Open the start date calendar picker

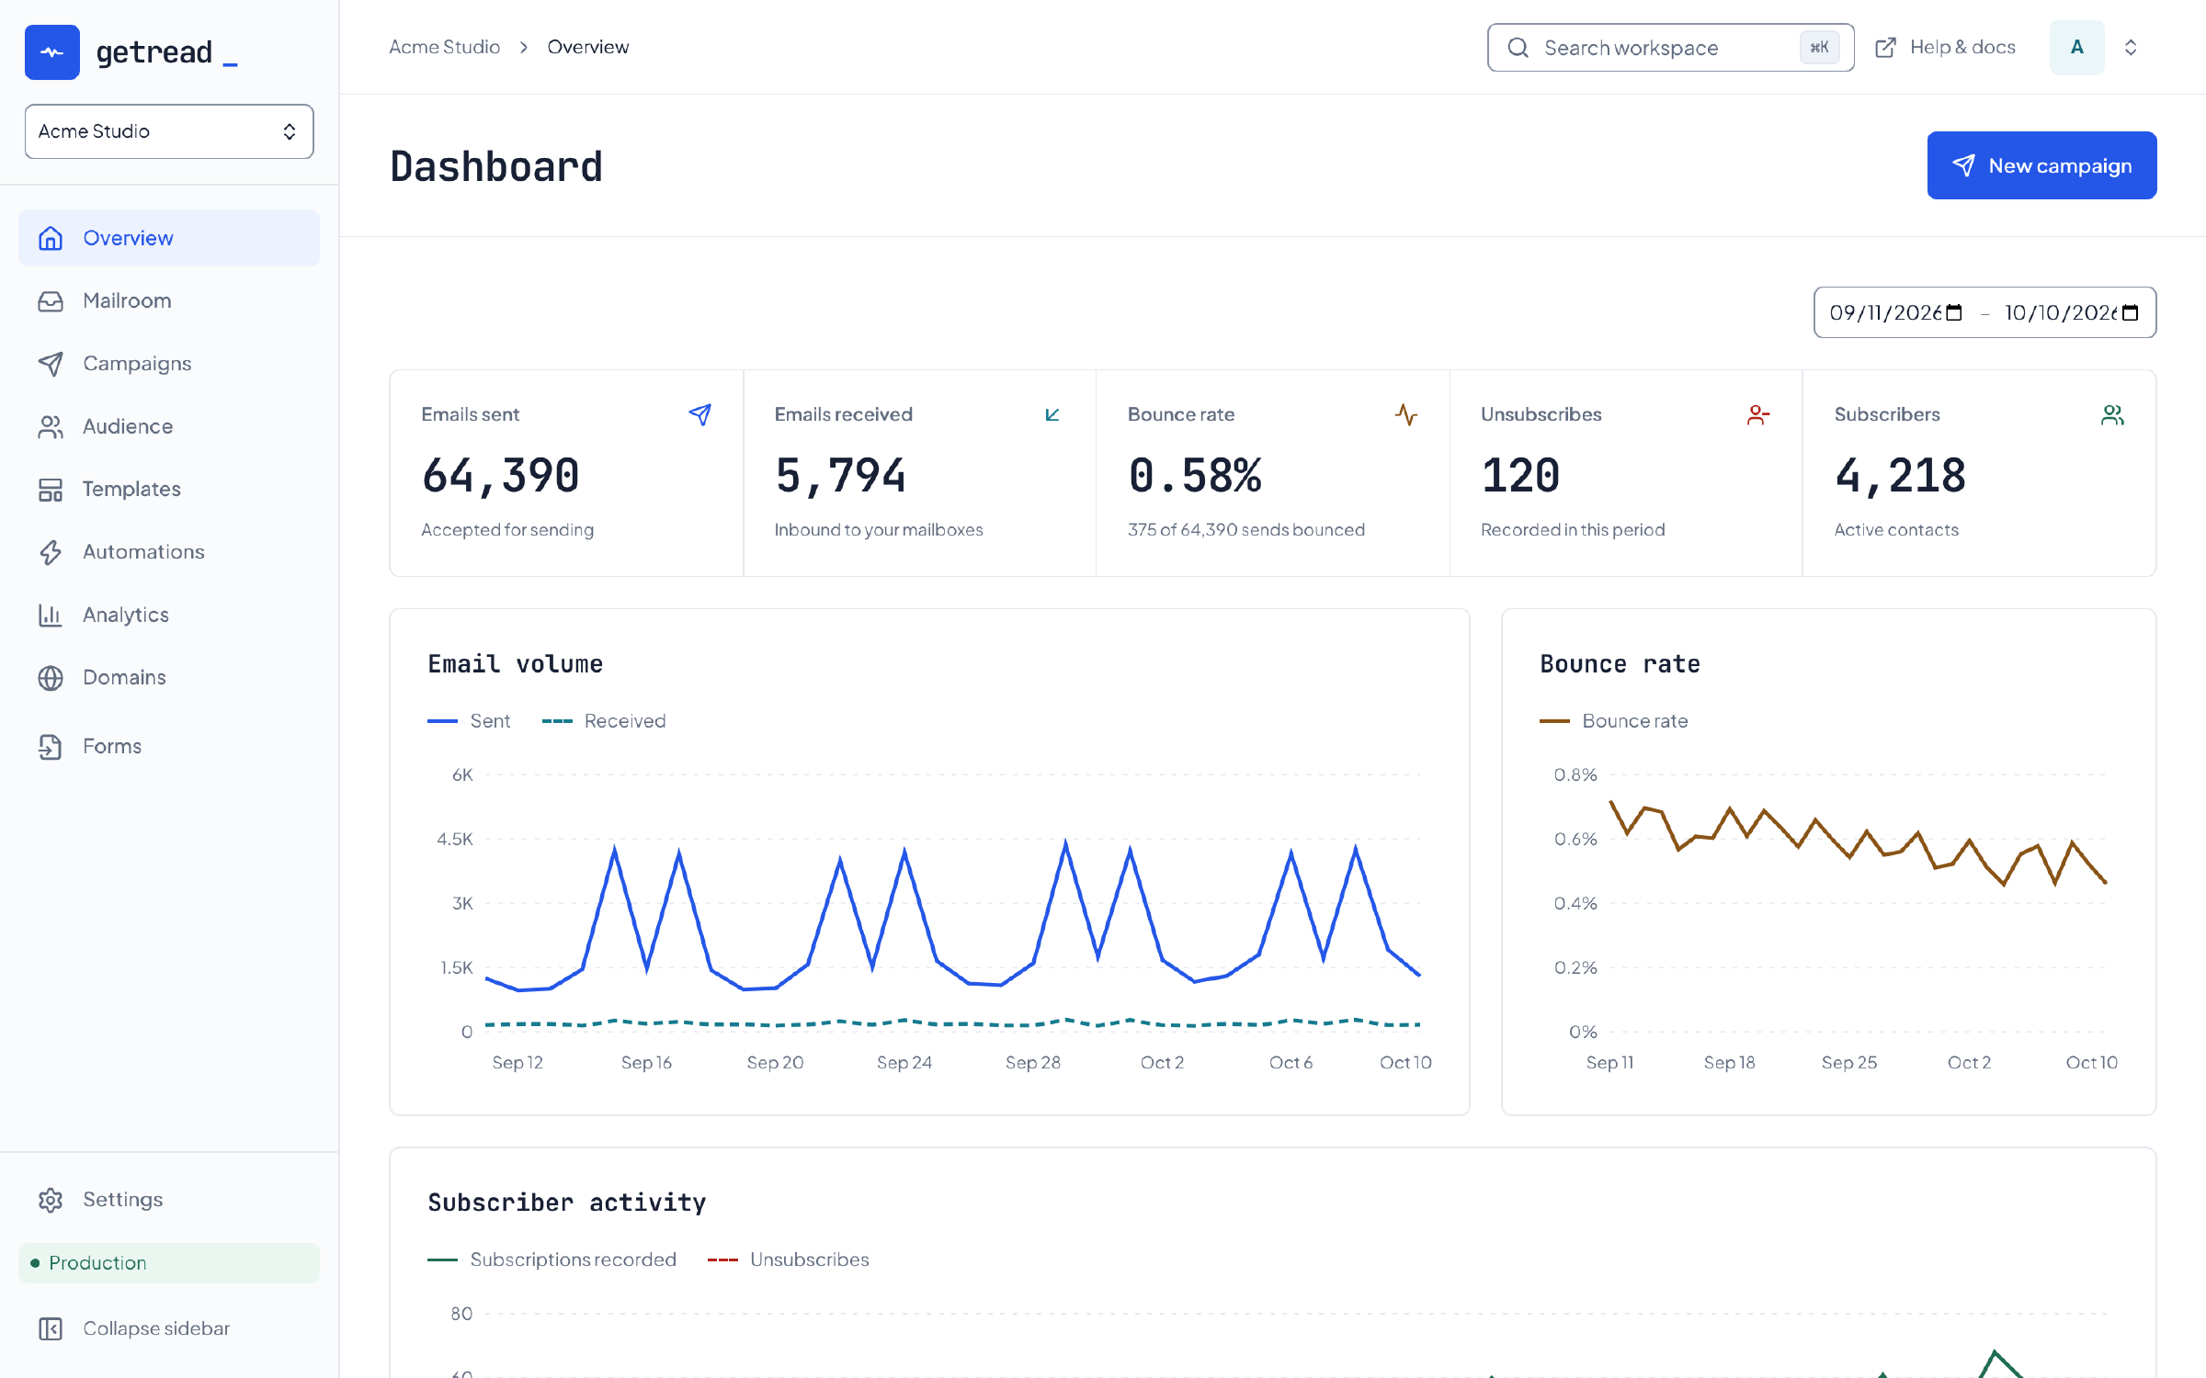click(x=1954, y=313)
